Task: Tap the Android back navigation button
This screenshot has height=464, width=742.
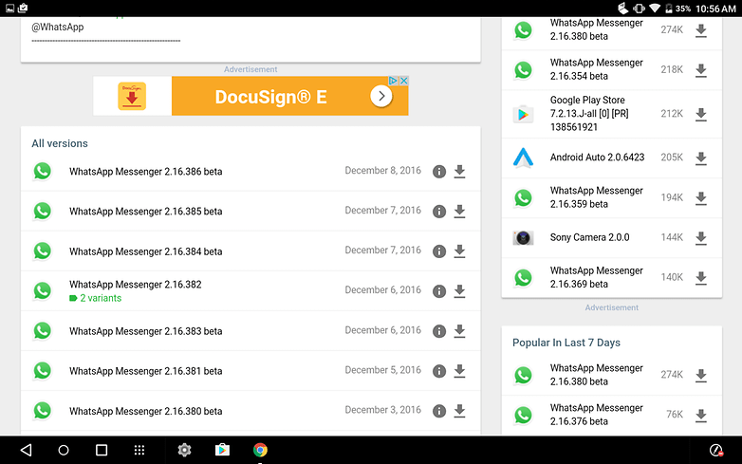Action: (x=26, y=450)
